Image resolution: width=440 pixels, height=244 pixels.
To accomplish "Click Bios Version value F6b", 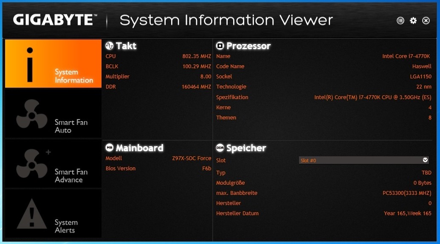I will (x=206, y=169).
